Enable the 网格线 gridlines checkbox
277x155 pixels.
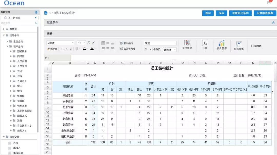(x=252, y=46)
